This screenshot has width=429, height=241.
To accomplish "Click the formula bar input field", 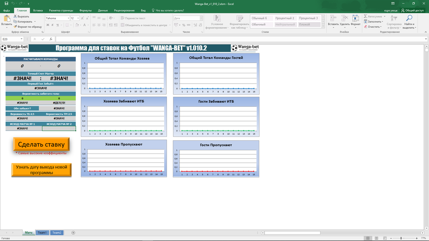I will click(x=239, y=39).
